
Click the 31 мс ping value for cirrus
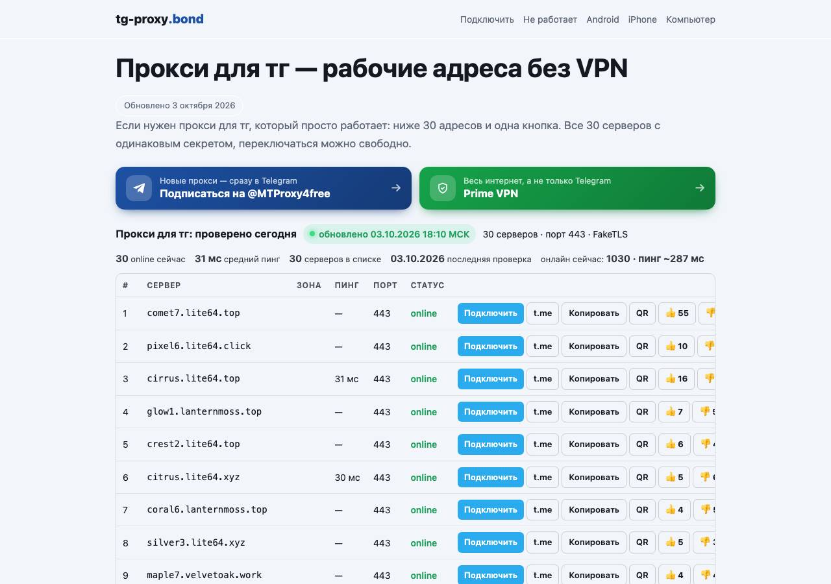[x=347, y=379]
